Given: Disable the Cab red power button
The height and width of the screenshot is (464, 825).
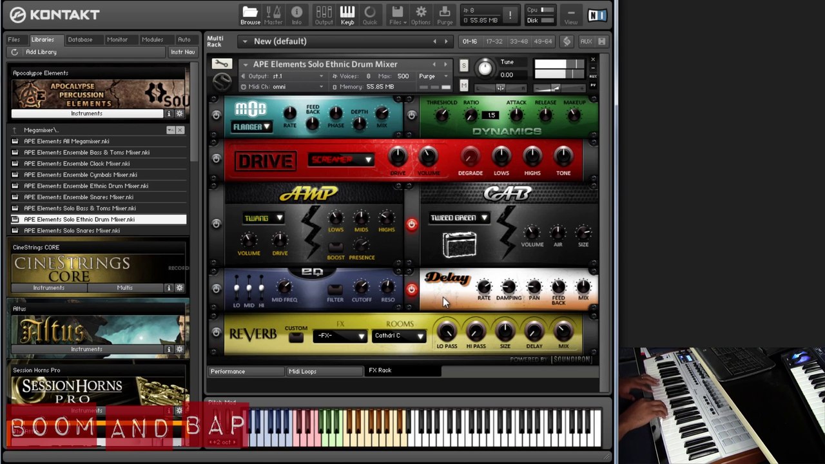Looking at the screenshot, I should [411, 224].
